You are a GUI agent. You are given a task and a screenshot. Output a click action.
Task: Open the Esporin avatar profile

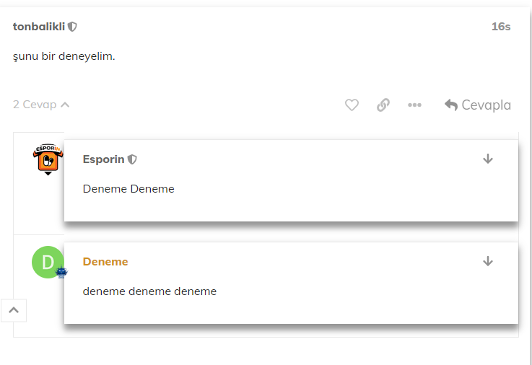point(48,159)
